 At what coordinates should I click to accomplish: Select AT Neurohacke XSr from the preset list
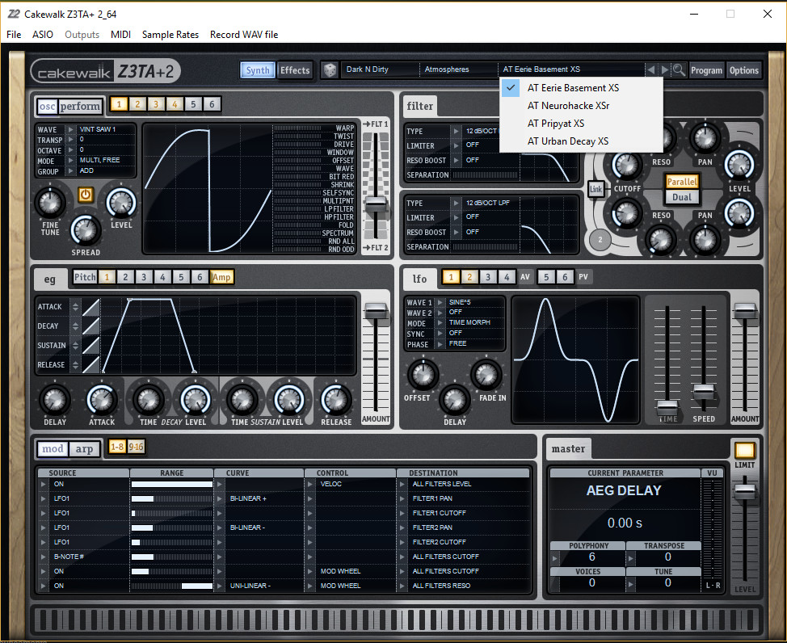[x=568, y=106]
